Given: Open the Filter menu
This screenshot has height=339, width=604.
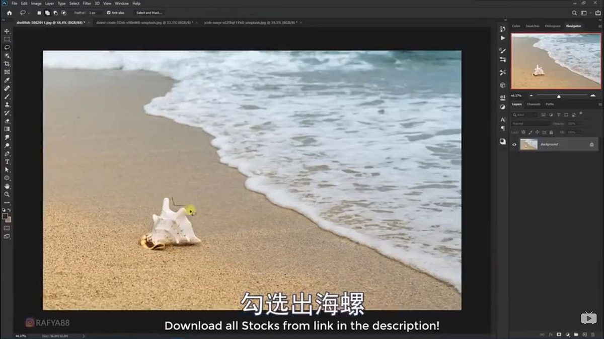Looking at the screenshot, I should [87, 3].
